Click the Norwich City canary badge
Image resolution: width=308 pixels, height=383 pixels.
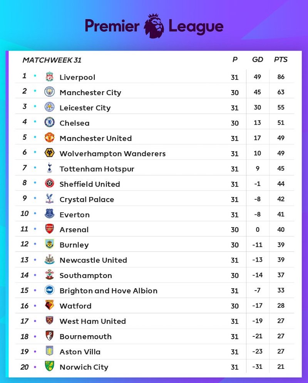pyautogui.click(x=49, y=366)
